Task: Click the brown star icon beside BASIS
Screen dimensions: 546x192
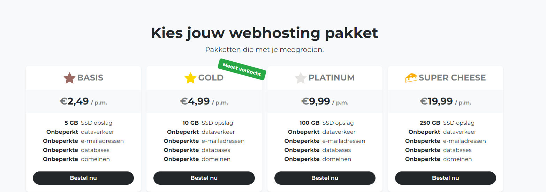Action: [69, 78]
